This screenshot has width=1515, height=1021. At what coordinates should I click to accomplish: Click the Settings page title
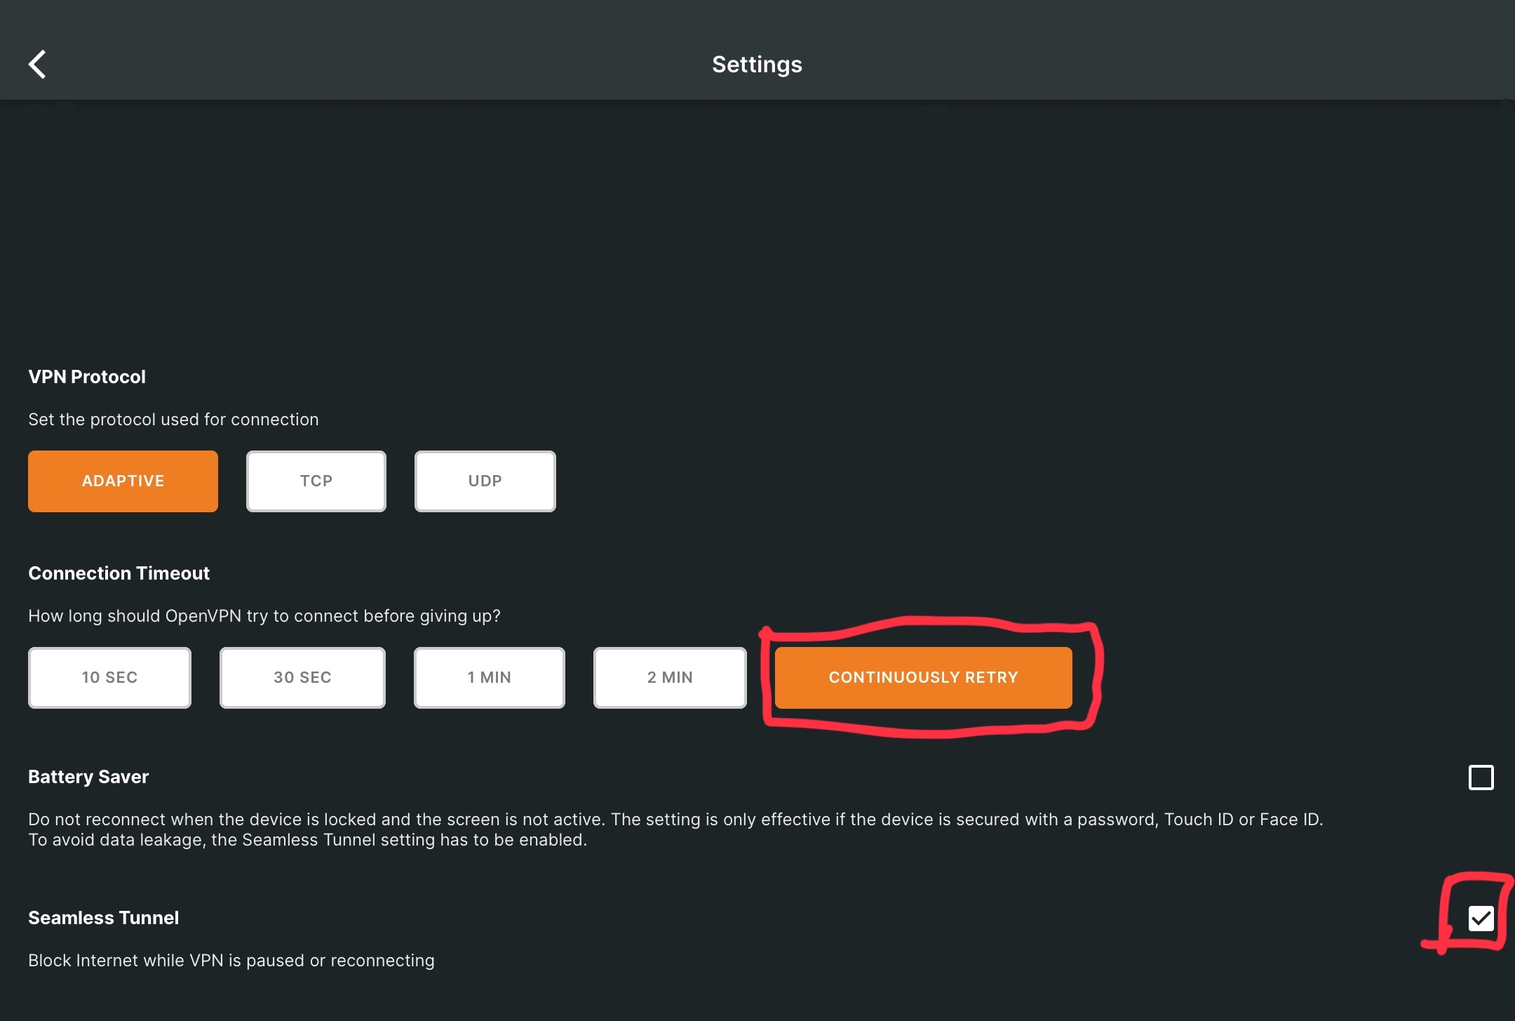pos(757,65)
